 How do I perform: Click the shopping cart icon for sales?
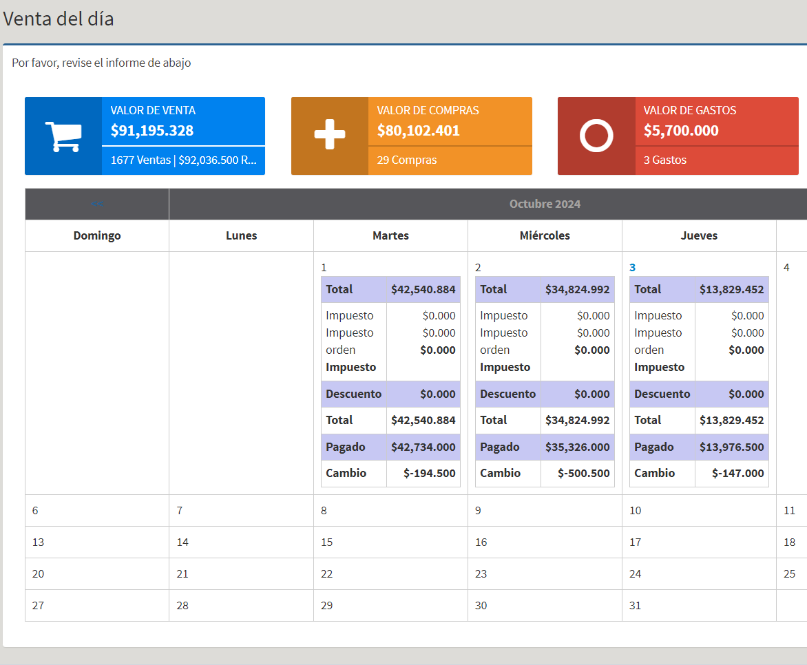click(63, 136)
